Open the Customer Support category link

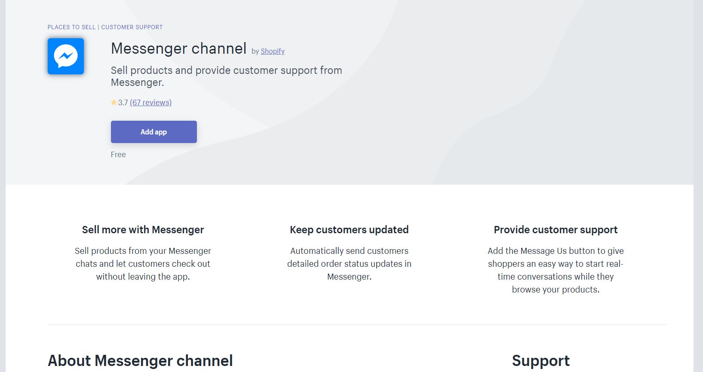point(132,27)
